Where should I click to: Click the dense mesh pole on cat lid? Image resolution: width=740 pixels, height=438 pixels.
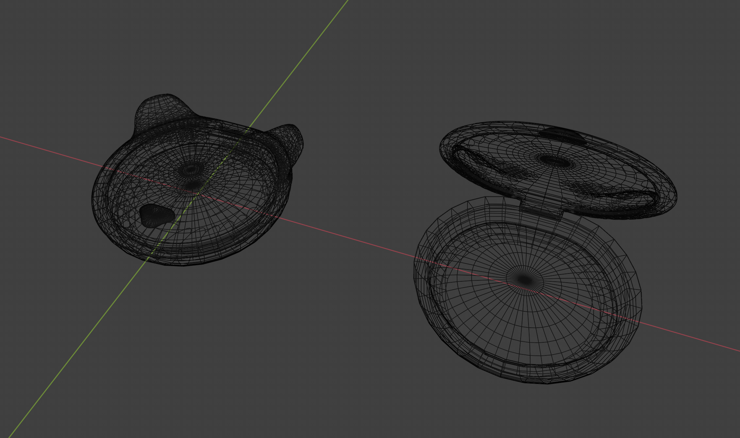(x=191, y=169)
